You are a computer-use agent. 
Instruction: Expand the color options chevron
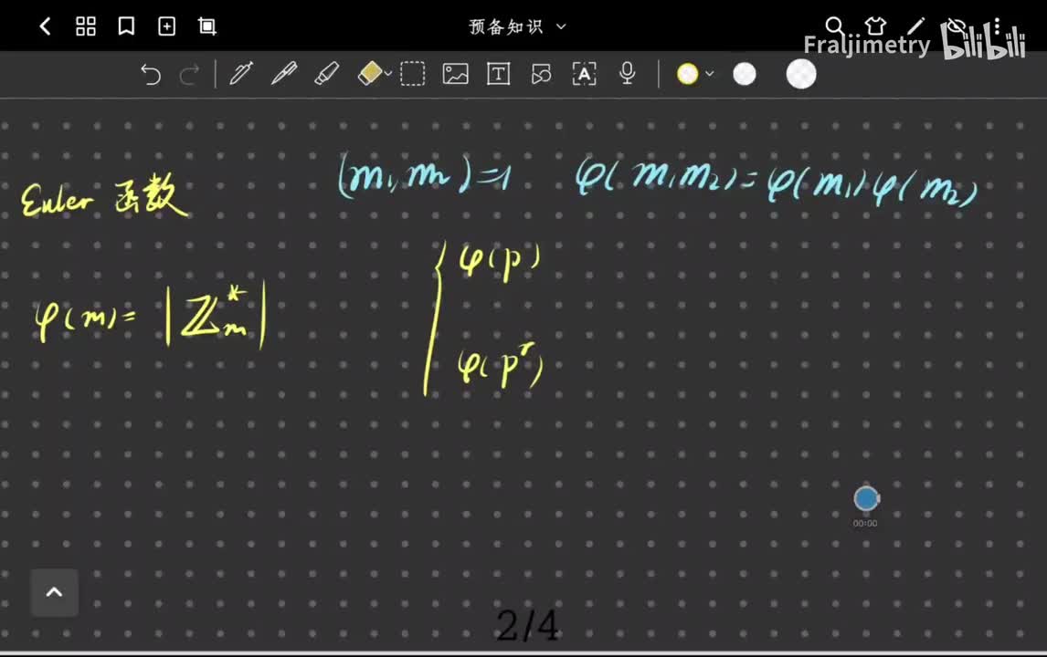tap(710, 74)
